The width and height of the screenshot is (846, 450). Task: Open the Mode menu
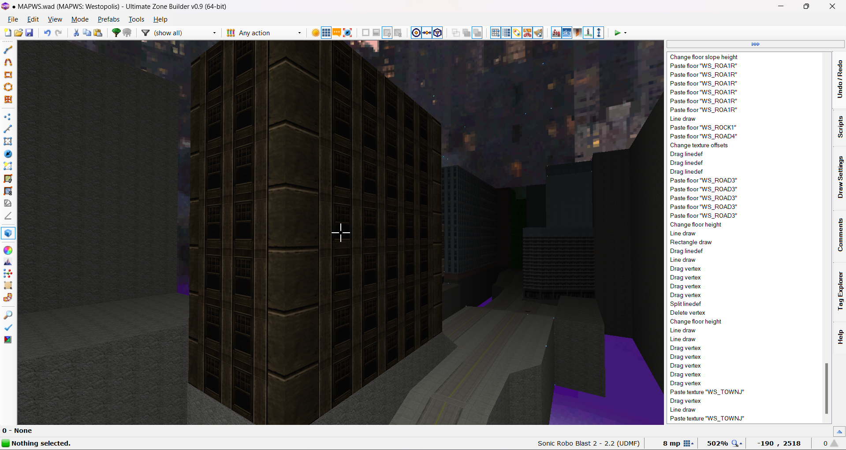pos(80,19)
